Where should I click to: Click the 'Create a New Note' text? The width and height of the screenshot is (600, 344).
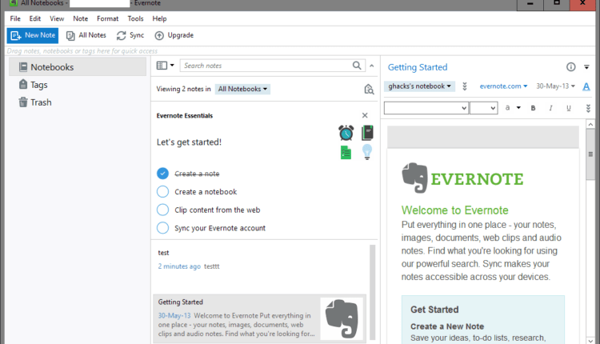pos(447,326)
